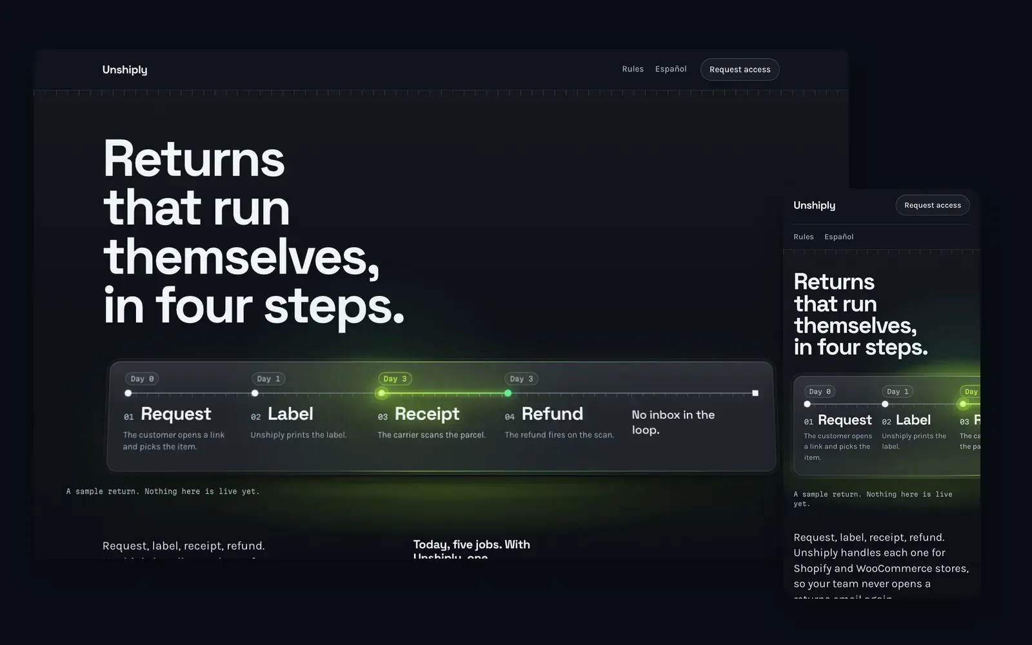The width and height of the screenshot is (1032, 645).
Task: Click Request access in the mobile preview
Action: tap(933, 205)
